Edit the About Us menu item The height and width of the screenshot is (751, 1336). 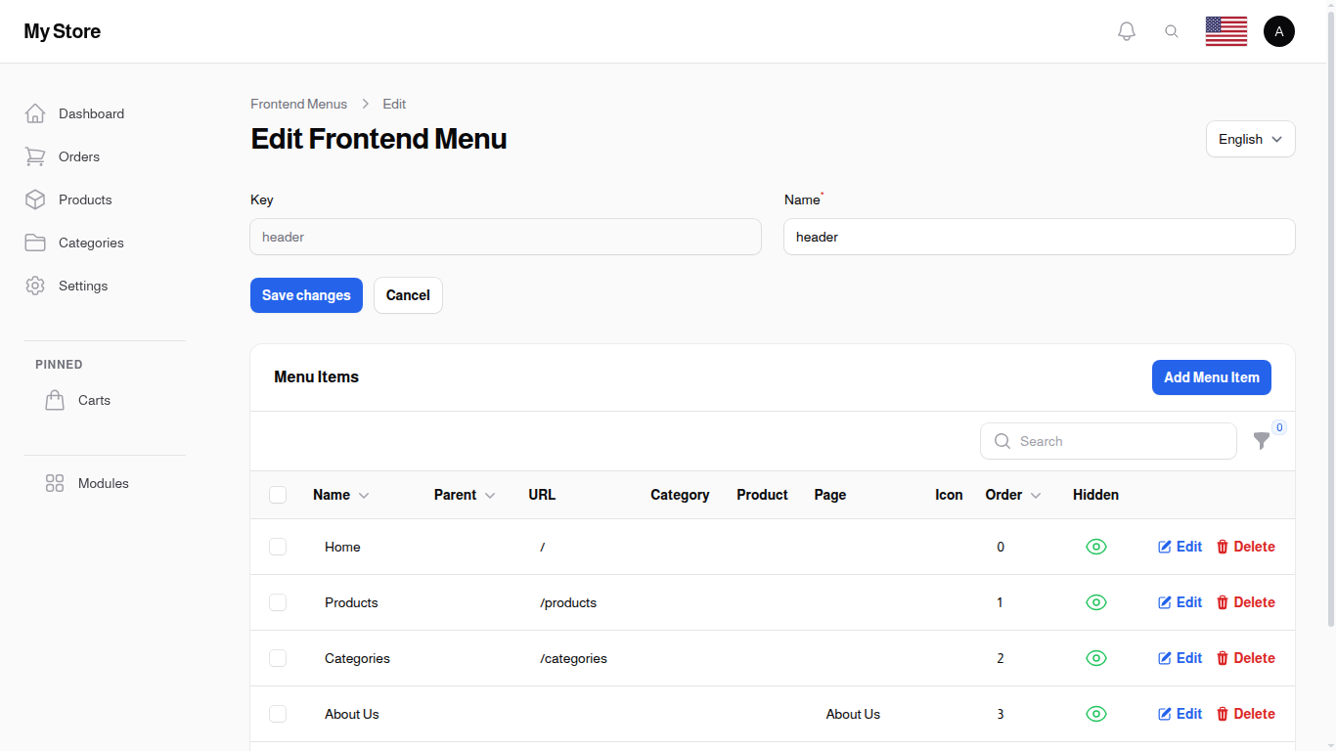pos(1180,714)
